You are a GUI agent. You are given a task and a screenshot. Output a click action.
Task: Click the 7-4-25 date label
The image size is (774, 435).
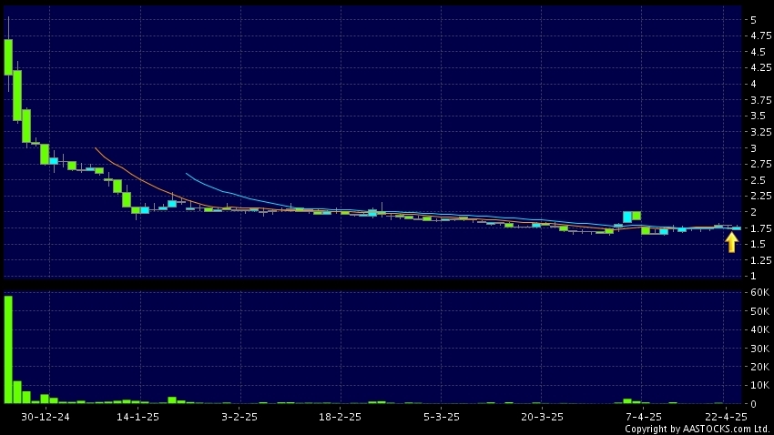[x=644, y=417]
